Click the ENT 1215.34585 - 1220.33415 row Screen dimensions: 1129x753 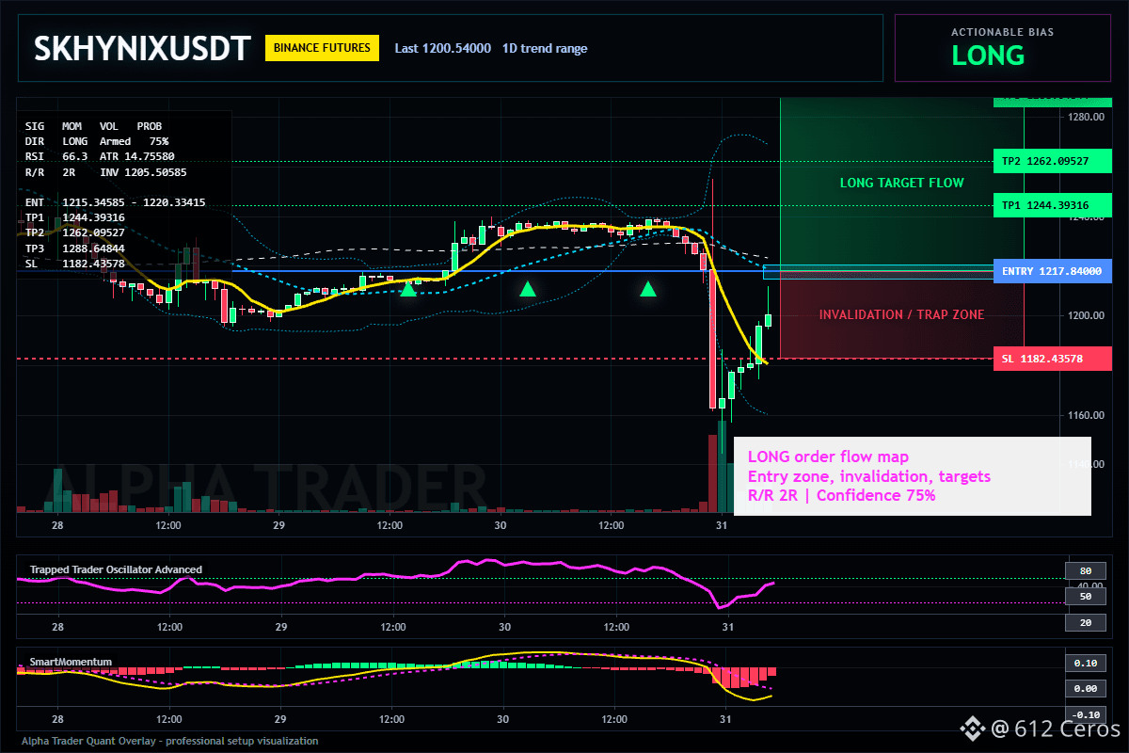point(115,202)
